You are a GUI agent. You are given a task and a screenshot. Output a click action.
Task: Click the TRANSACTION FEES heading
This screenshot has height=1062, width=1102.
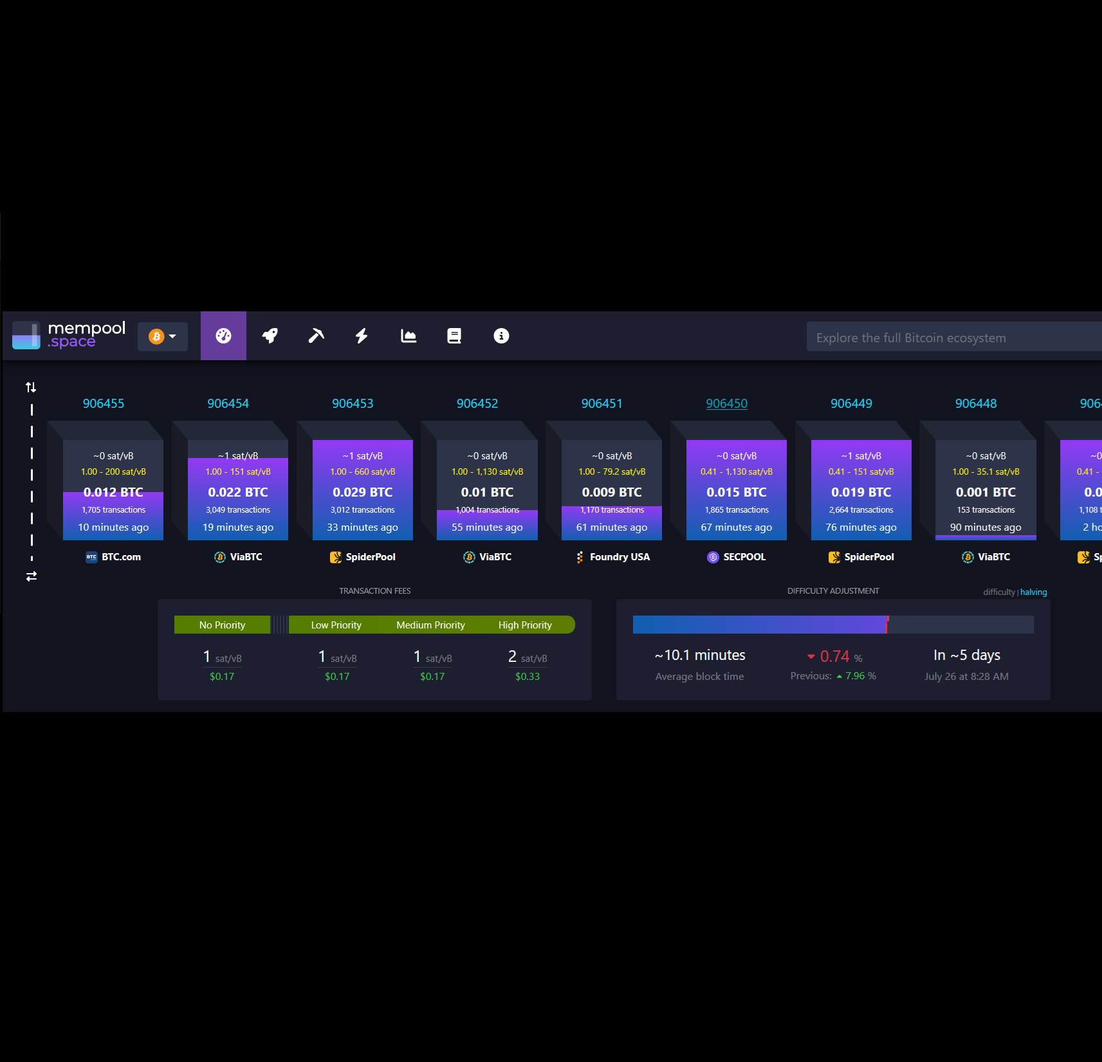click(x=375, y=591)
